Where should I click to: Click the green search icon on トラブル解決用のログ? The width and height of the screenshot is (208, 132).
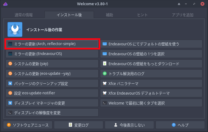105,73
